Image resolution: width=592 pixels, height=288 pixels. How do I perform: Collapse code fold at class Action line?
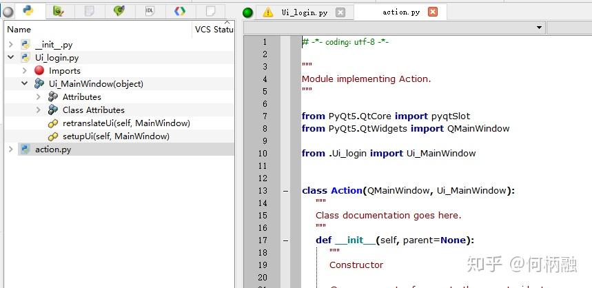285,191
